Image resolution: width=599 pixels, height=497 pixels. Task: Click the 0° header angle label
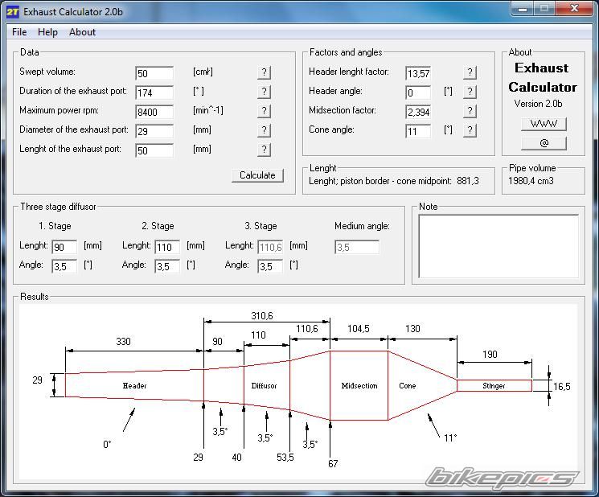[x=107, y=445]
